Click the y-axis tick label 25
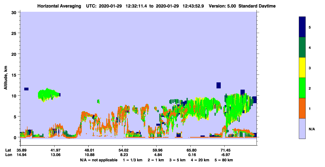The image size is (325, 167). coord(14,33)
